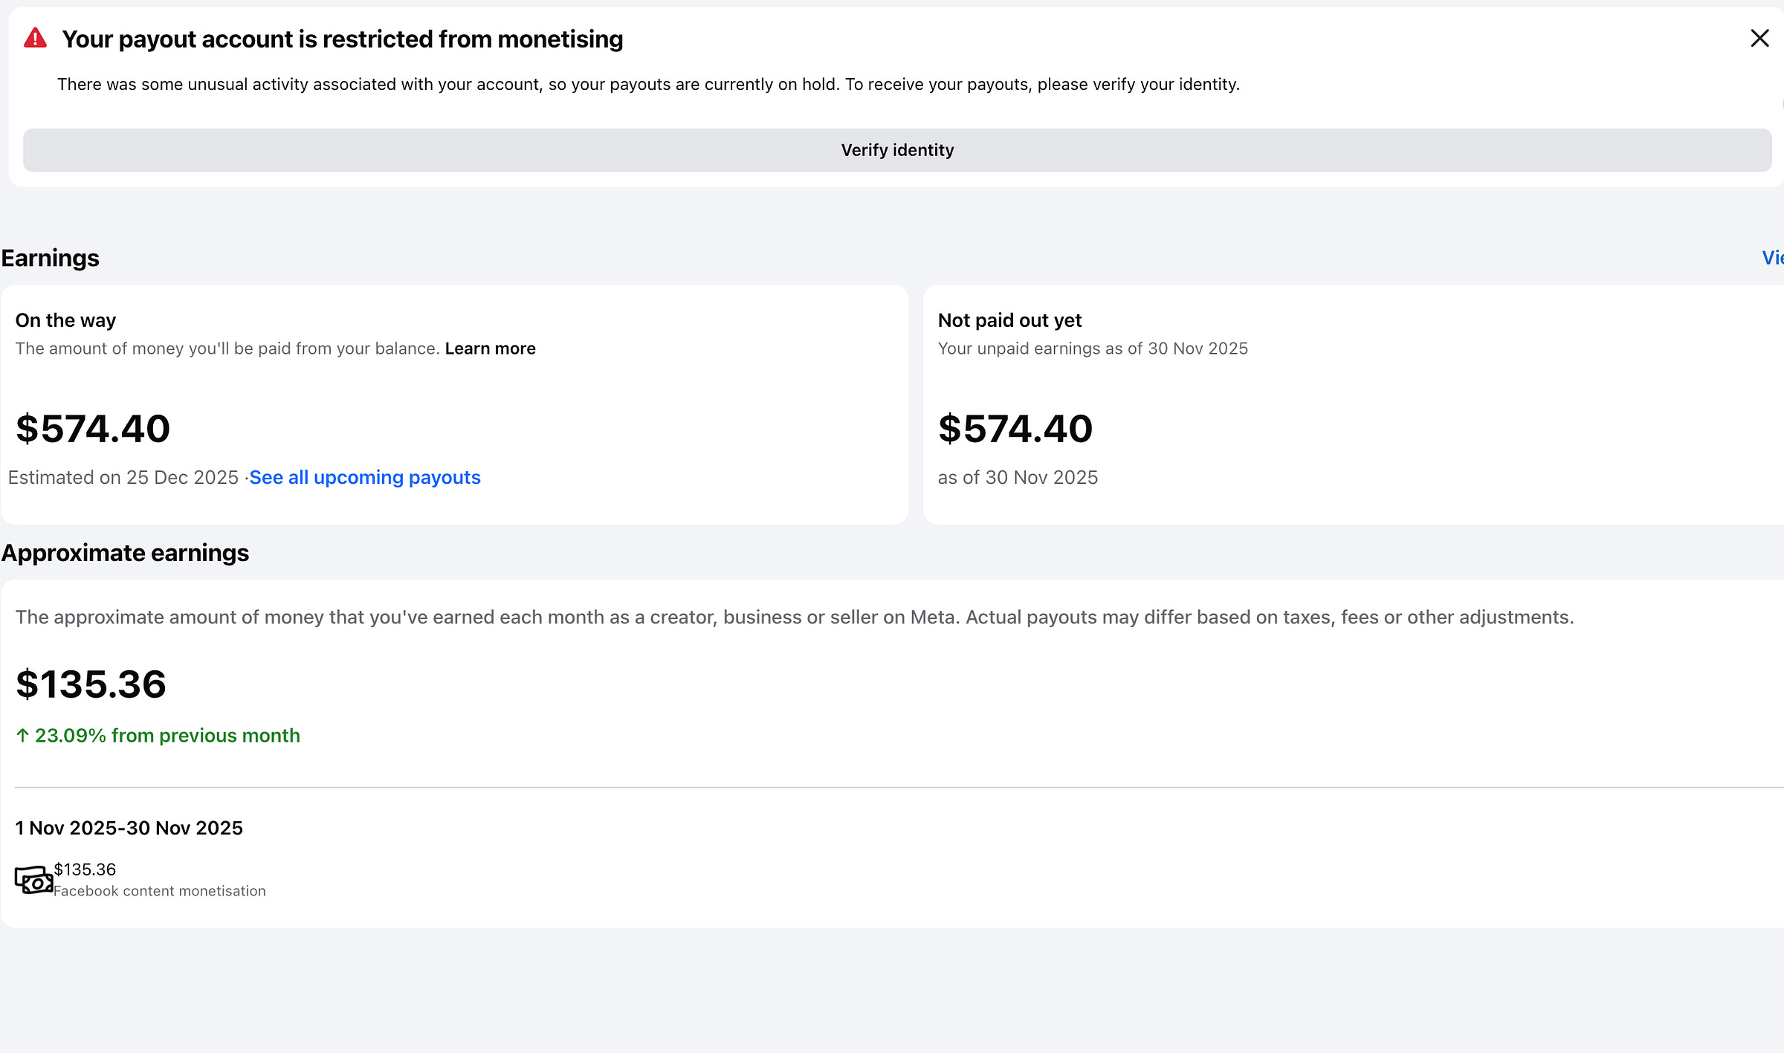Click the Earnings section heading
The height and width of the screenshot is (1053, 1784).
50,258
